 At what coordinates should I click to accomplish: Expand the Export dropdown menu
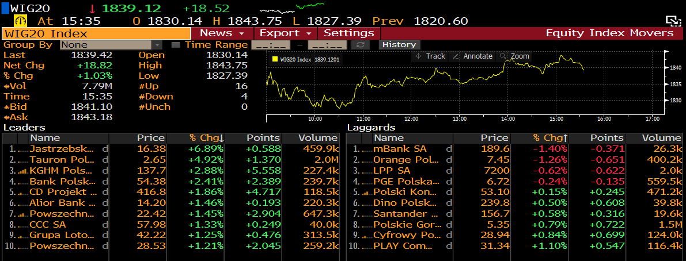coord(286,33)
